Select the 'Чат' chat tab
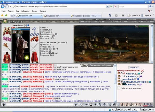The image size is (155, 112). click(x=84, y=65)
